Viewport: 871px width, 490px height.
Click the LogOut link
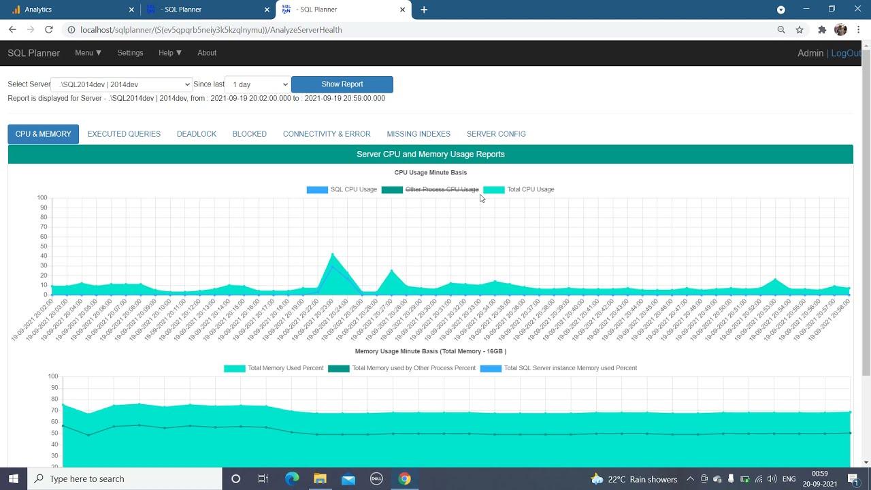[846, 53]
